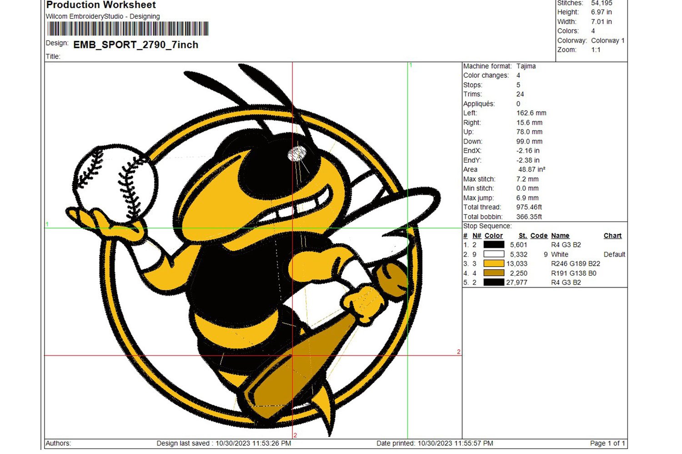Viewport: 682px width, 454px height.
Task: Select design name "EMB_SPORT_2790_7inch"
Action: click(x=136, y=45)
